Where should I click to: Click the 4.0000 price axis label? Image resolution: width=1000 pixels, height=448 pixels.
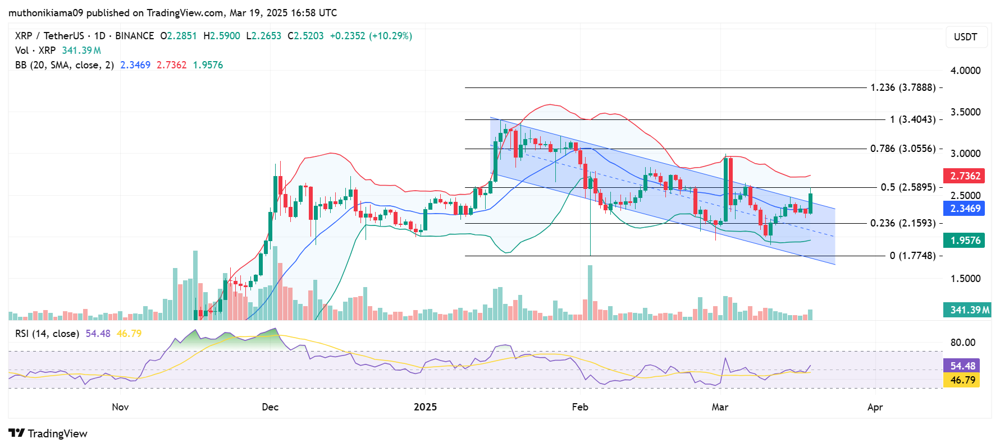tap(965, 71)
